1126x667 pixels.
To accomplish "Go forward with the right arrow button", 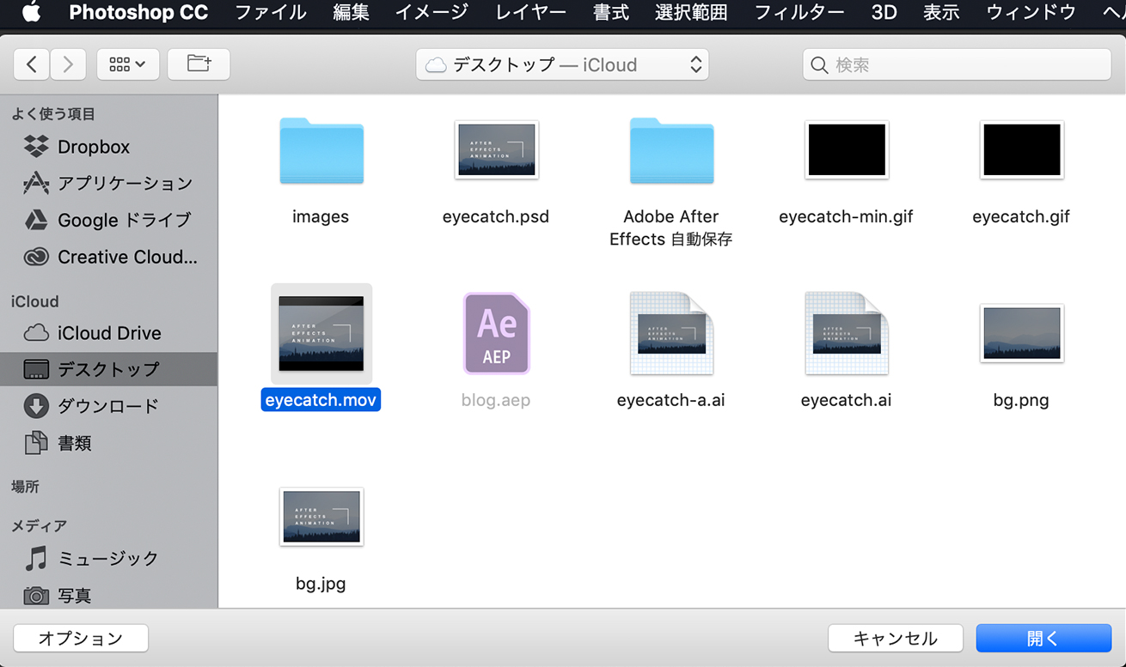I will tap(68, 64).
